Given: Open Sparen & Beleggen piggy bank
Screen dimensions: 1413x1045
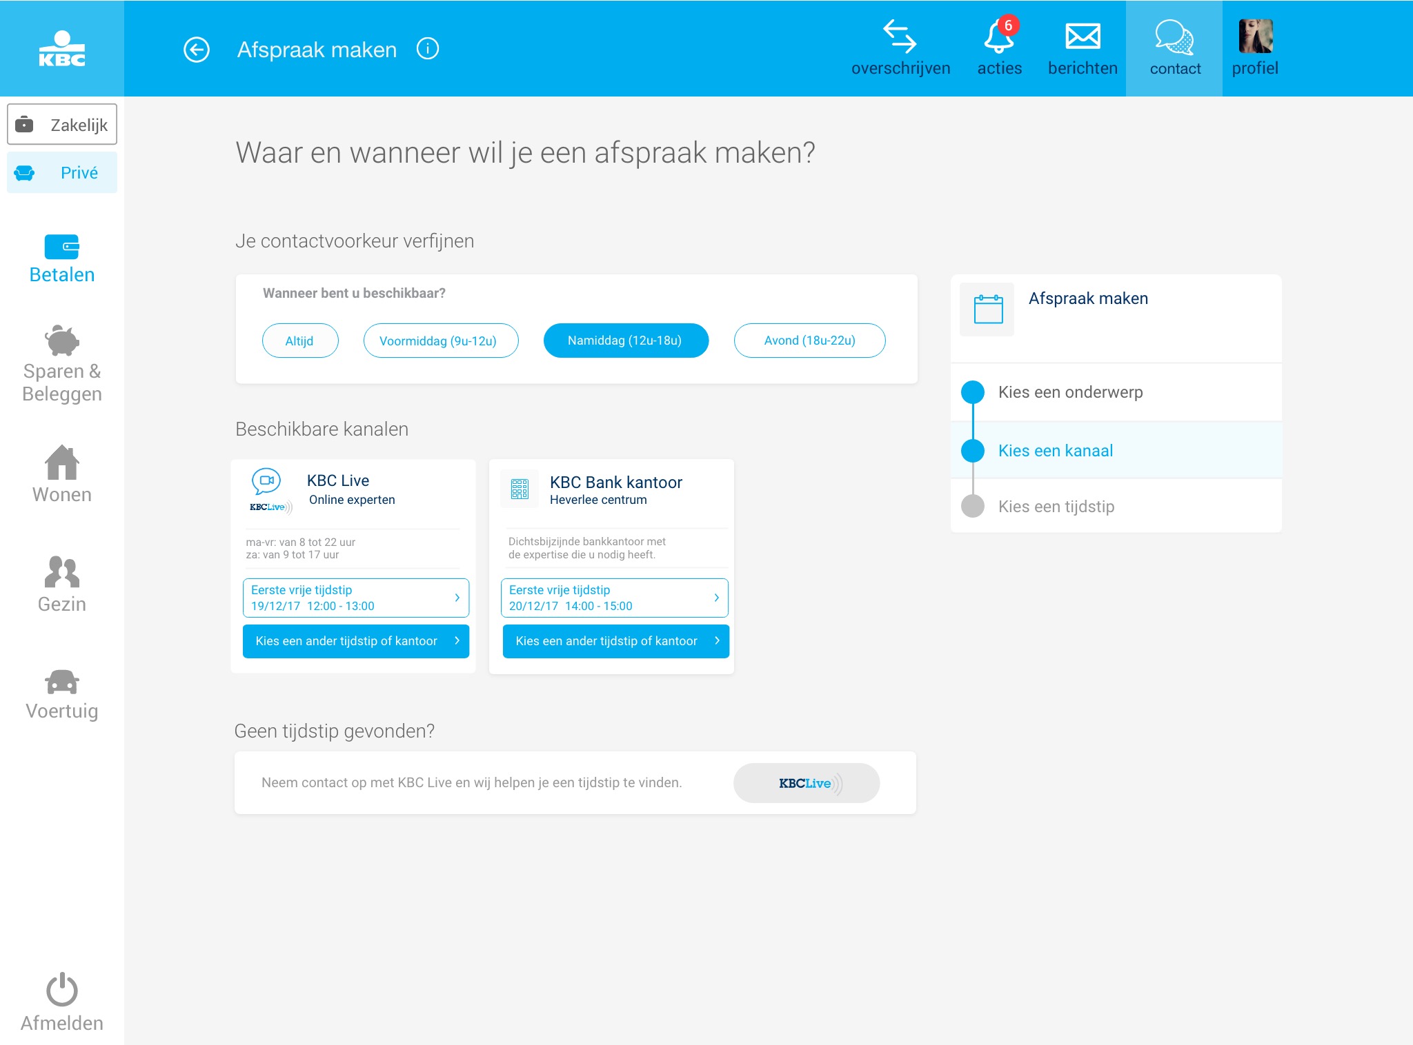Looking at the screenshot, I should click(62, 364).
